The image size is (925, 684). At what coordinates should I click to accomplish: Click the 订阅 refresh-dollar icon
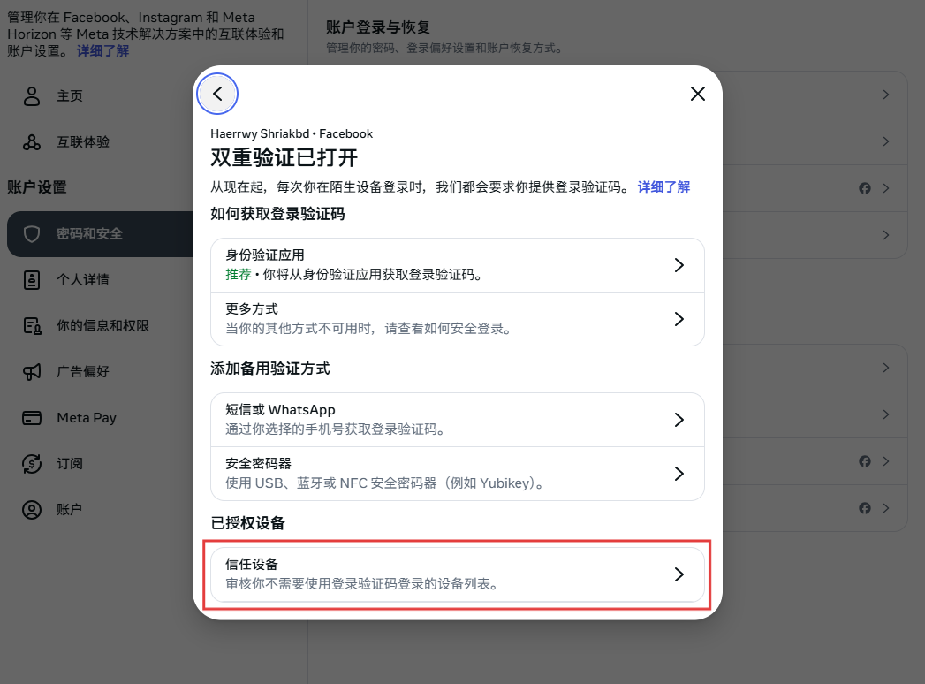[x=32, y=464]
